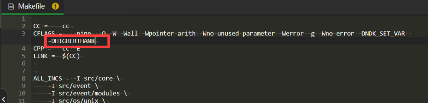
Task: Click -Wno-unused-parameter flag text
Action: (237, 33)
